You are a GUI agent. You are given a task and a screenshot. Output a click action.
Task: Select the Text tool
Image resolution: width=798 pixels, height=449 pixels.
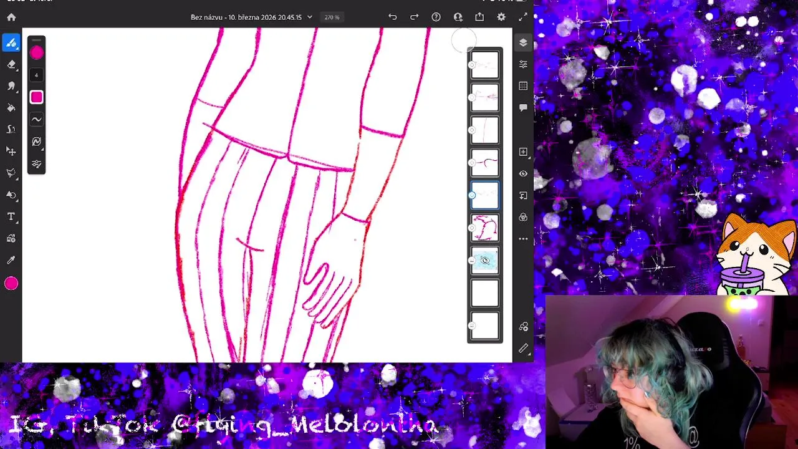coord(11,216)
